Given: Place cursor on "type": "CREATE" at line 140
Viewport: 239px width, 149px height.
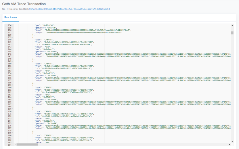Looking at the screenshot, I should [43, 40].
